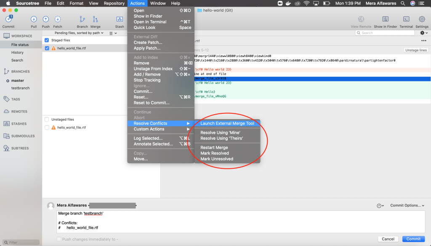This screenshot has width=431, height=246.
Task: Choose Resolve Using 'Mine'
Action: point(220,133)
